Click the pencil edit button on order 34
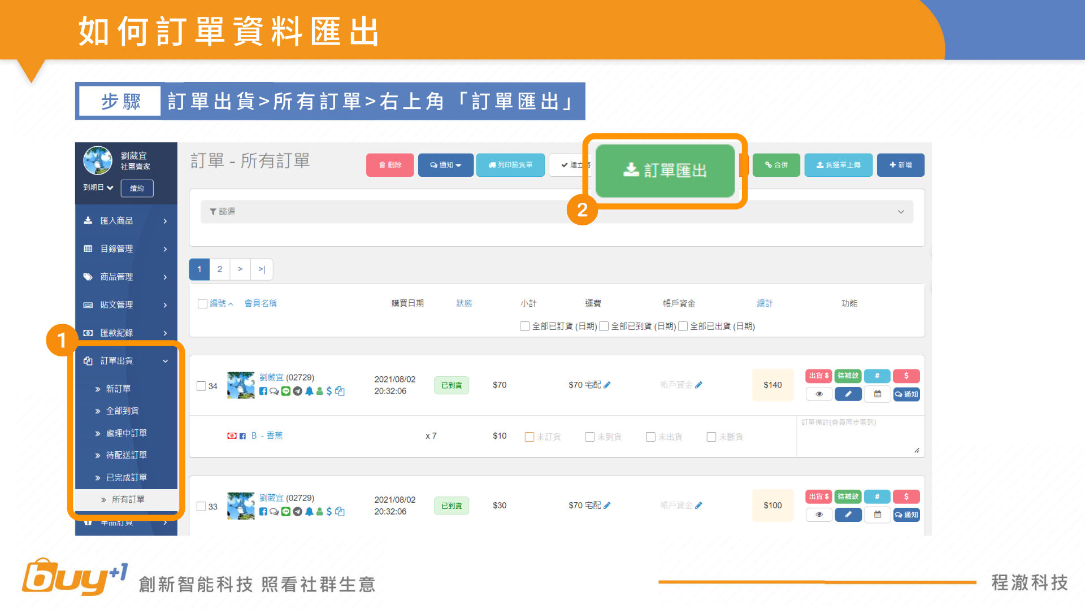The width and height of the screenshot is (1085, 610). tap(848, 394)
